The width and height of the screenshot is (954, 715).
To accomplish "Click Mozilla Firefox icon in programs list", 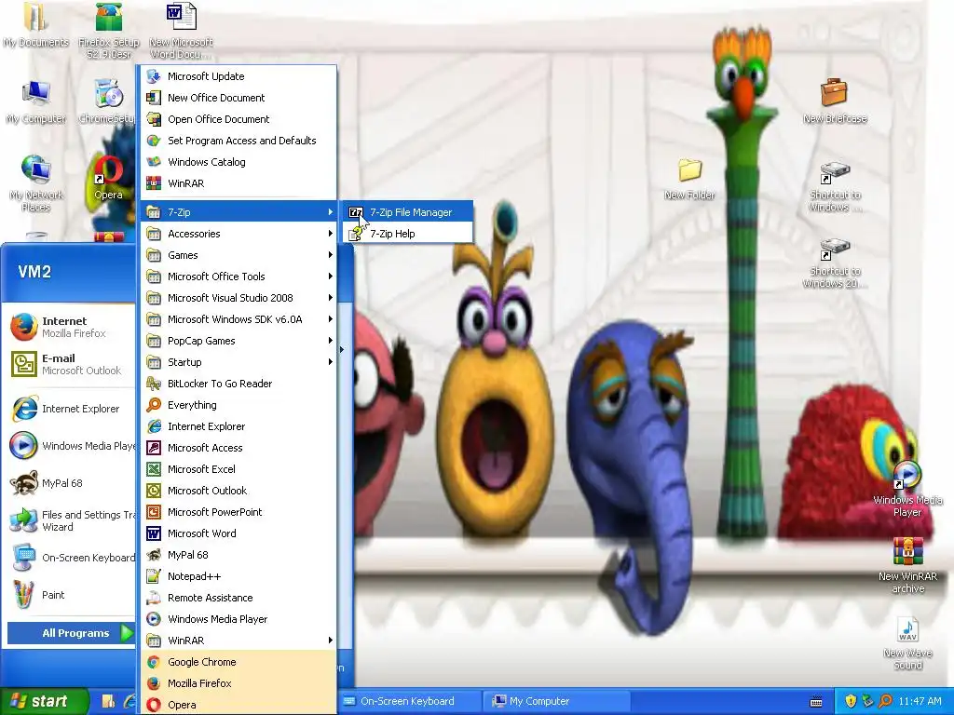I will tap(154, 682).
